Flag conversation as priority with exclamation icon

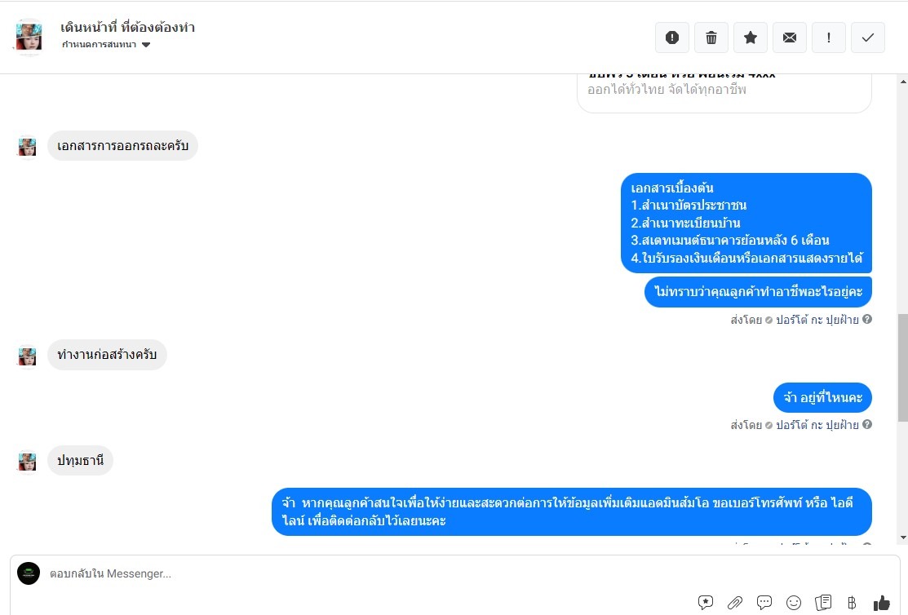pos(829,38)
